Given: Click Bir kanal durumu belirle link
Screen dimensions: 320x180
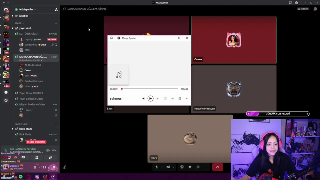Looking at the screenshot, I should [31, 60].
